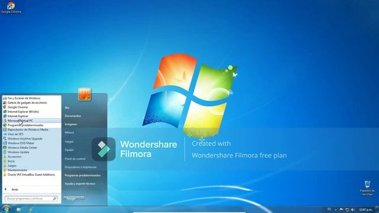Click the Show desktop strip
Viewport: 379px width, 213px height.
377,209
